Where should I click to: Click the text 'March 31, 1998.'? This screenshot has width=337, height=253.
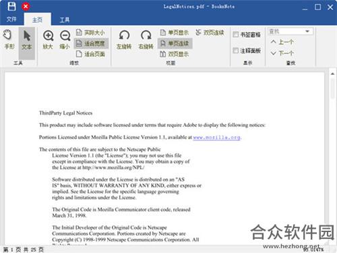pos(69,215)
